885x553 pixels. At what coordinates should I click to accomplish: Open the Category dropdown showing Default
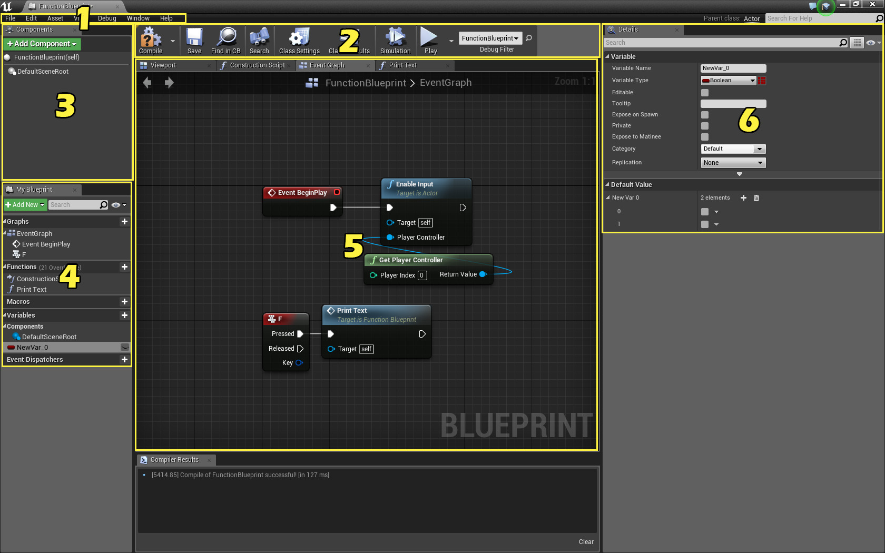(x=733, y=149)
